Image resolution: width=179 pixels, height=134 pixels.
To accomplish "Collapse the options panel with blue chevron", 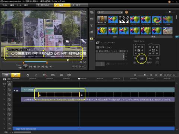I will (177, 37).
